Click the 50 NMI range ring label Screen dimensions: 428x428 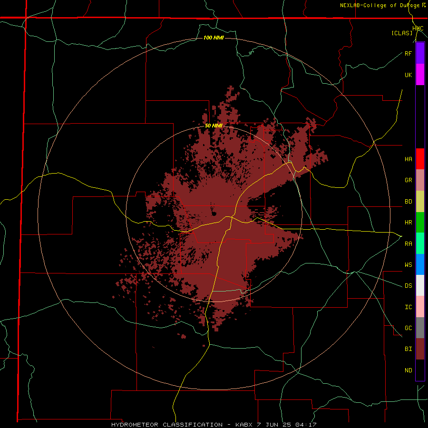tap(214, 126)
